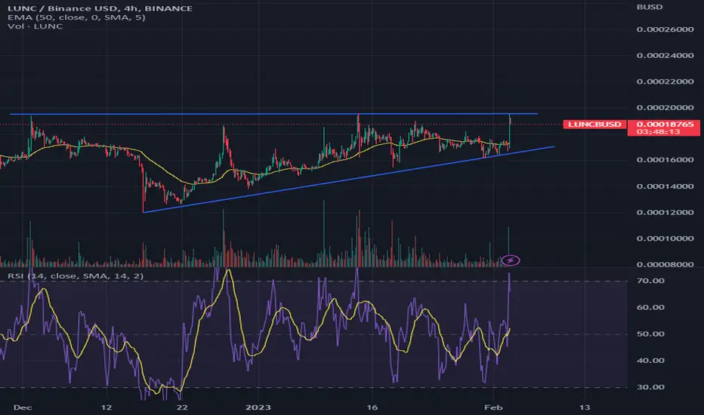Screen dimensions: 704x415
Task: Click the RSI 70.00 scale label
Action: tap(650, 281)
